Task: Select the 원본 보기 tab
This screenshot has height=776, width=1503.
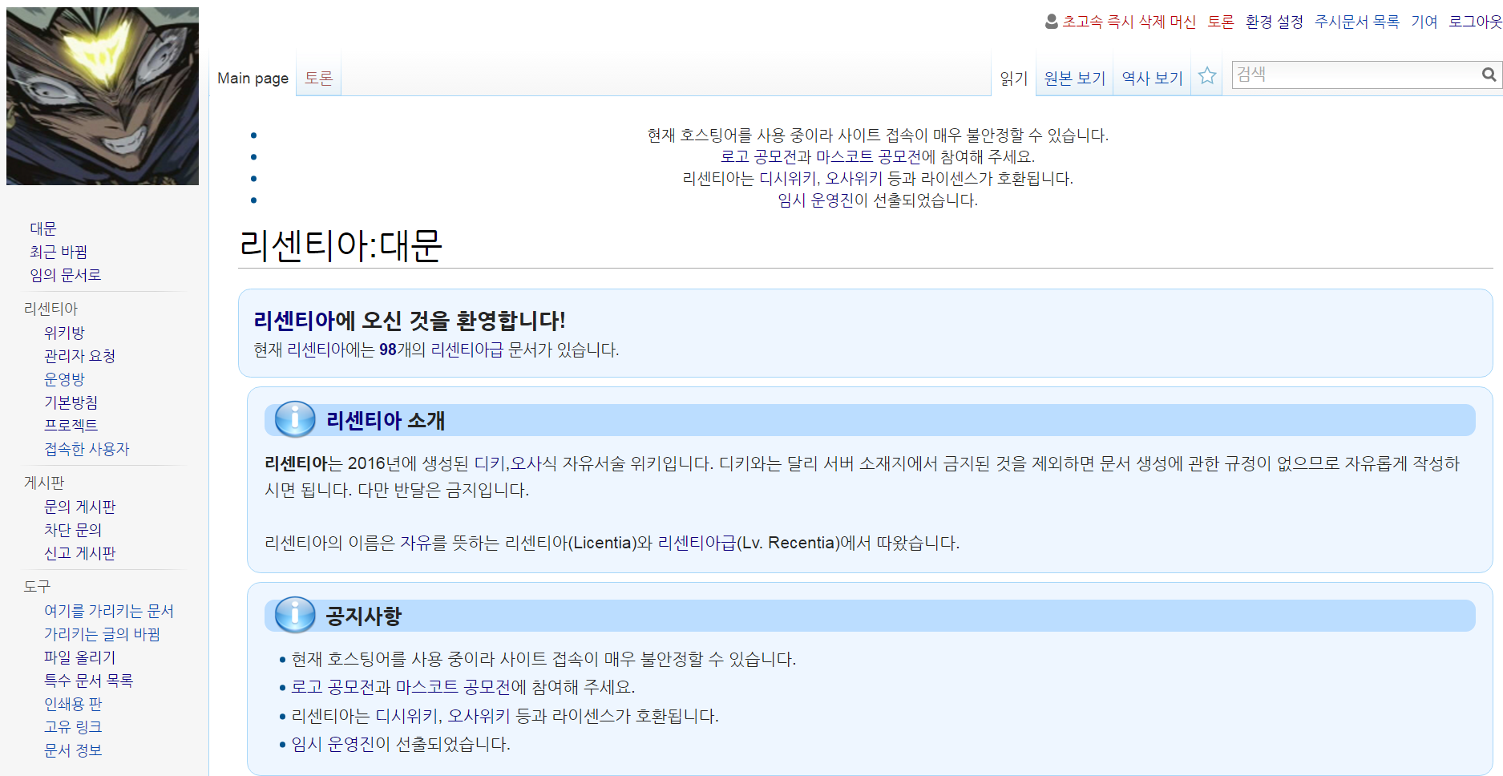Action: click(x=1074, y=78)
